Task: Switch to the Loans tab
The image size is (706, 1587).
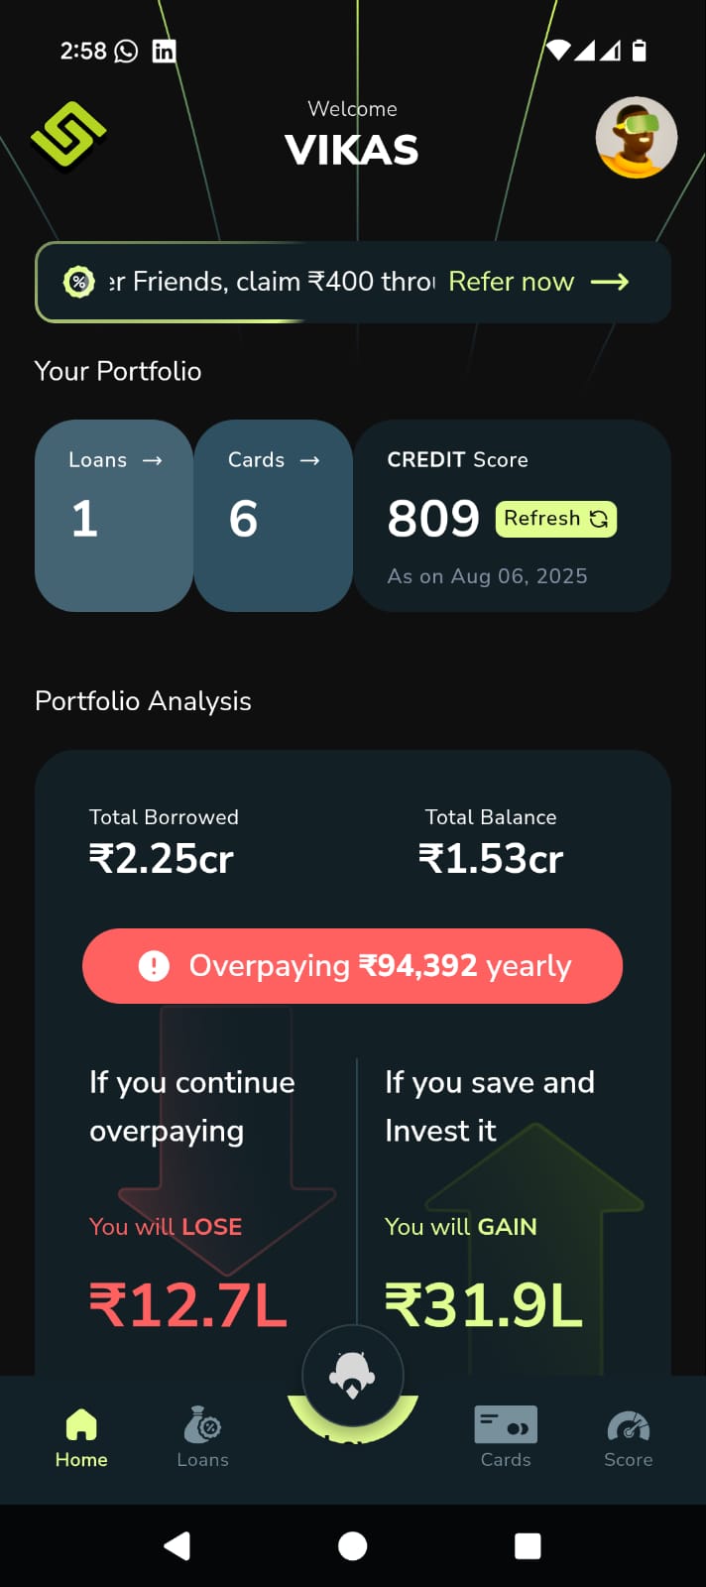Action: pos(203,1438)
